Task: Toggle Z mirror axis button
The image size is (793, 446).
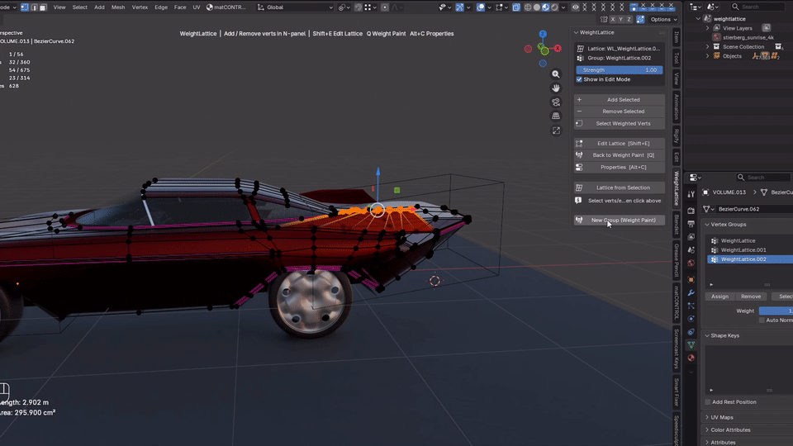Action: click(629, 19)
